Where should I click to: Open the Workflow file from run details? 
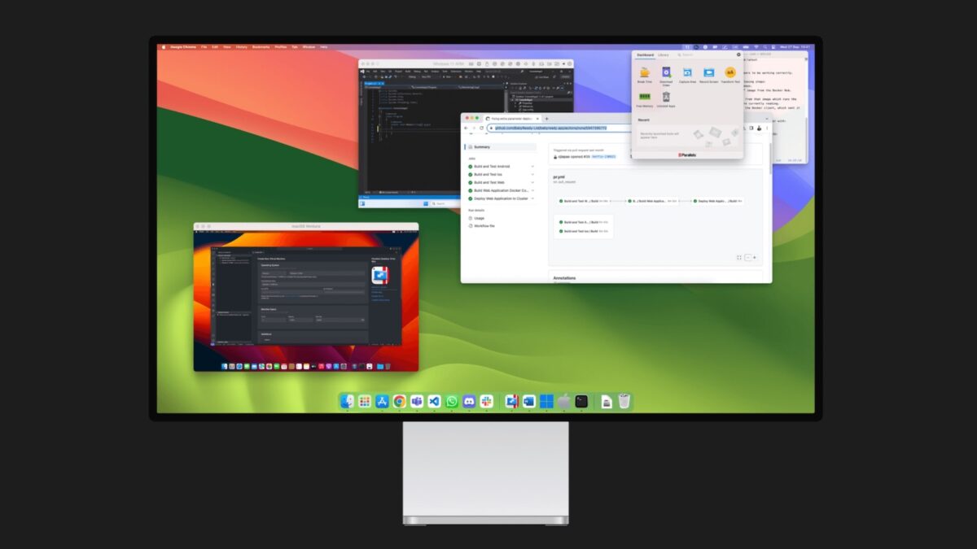click(x=485, y=225)
